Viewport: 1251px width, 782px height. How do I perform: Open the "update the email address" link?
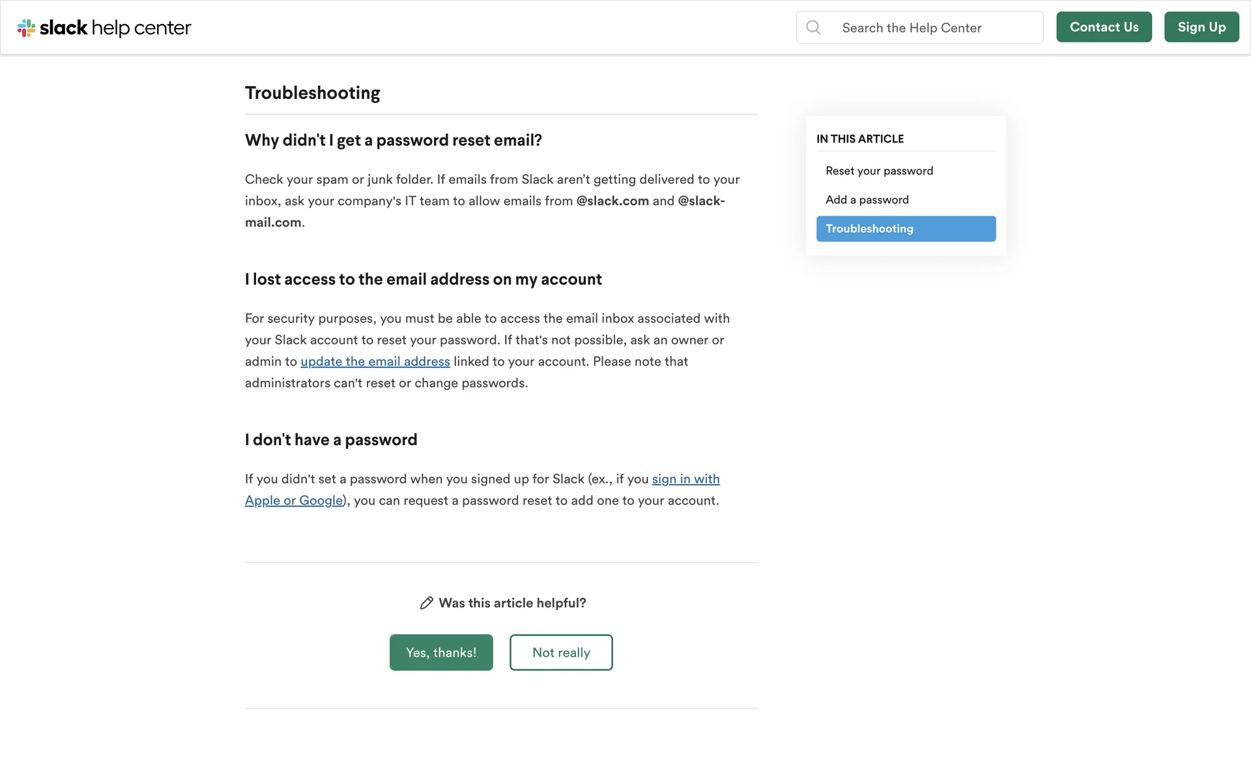[x=375, y=362]
